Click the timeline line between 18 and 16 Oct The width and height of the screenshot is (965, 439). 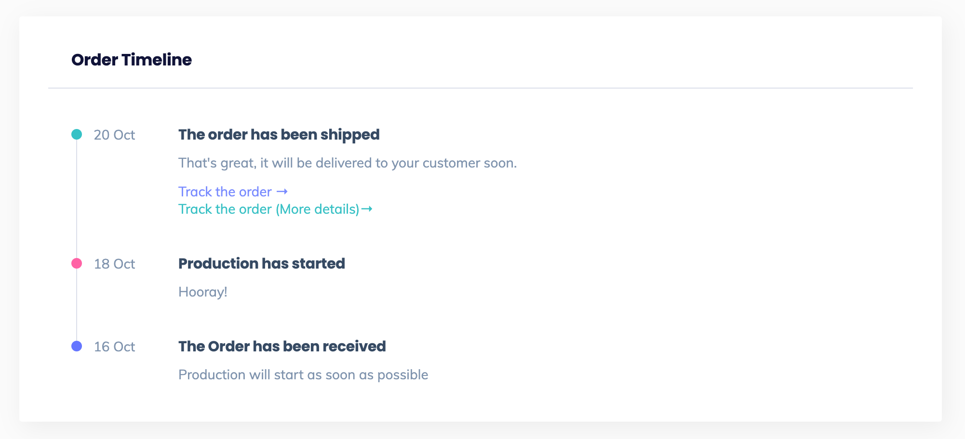coord(77,305)
